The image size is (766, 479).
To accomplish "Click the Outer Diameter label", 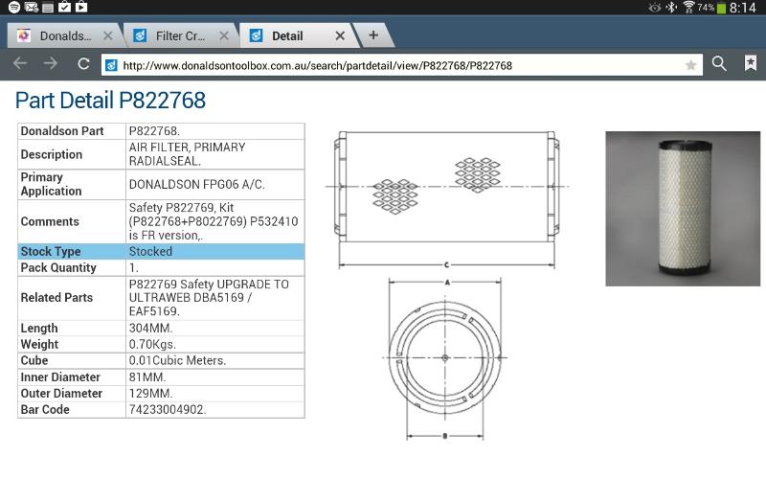I will 61,394.
